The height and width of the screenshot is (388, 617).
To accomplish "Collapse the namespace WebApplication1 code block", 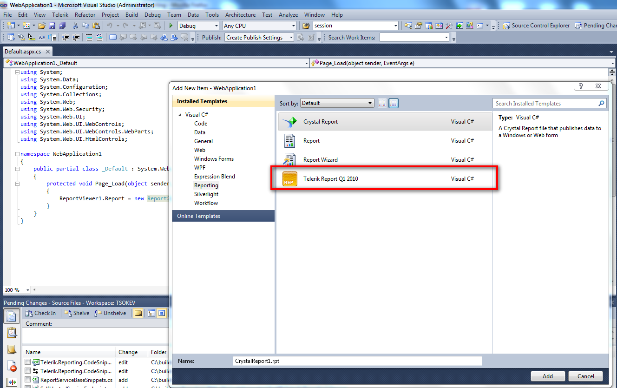I will [x=17, y=154].
